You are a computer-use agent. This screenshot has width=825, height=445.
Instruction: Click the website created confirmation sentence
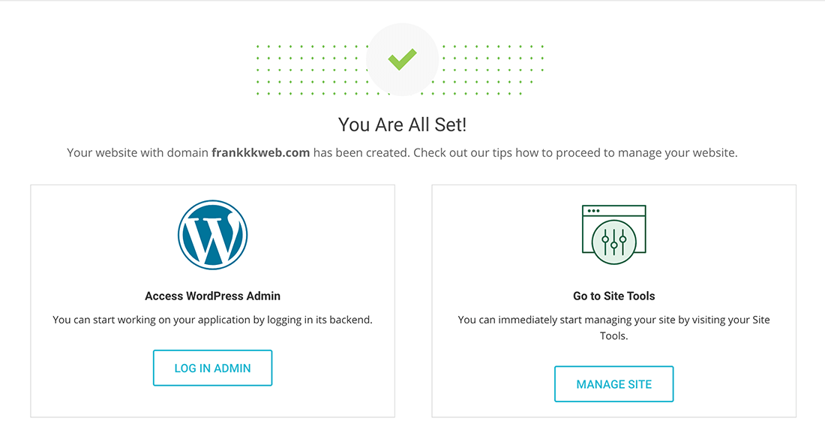tap(403, 153)
